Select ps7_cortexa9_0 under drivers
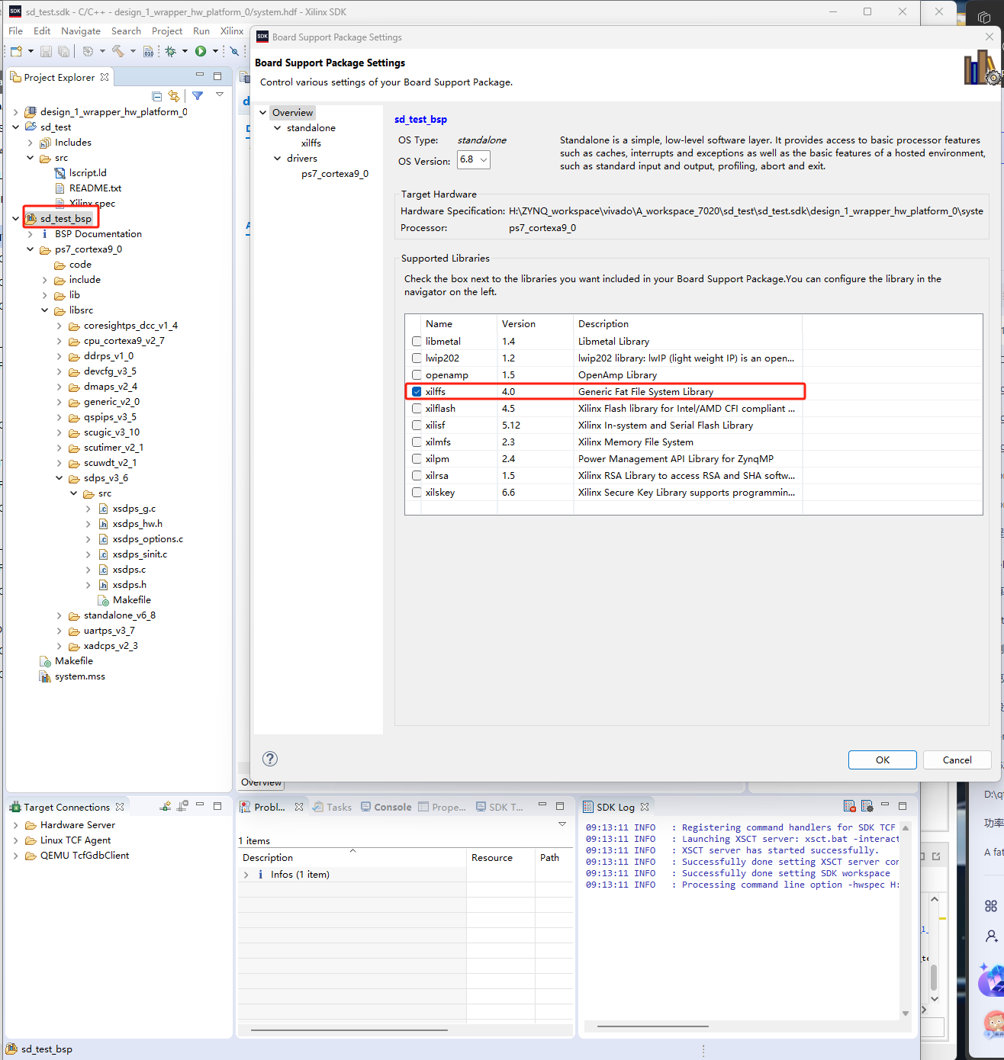 pos(335,174)
